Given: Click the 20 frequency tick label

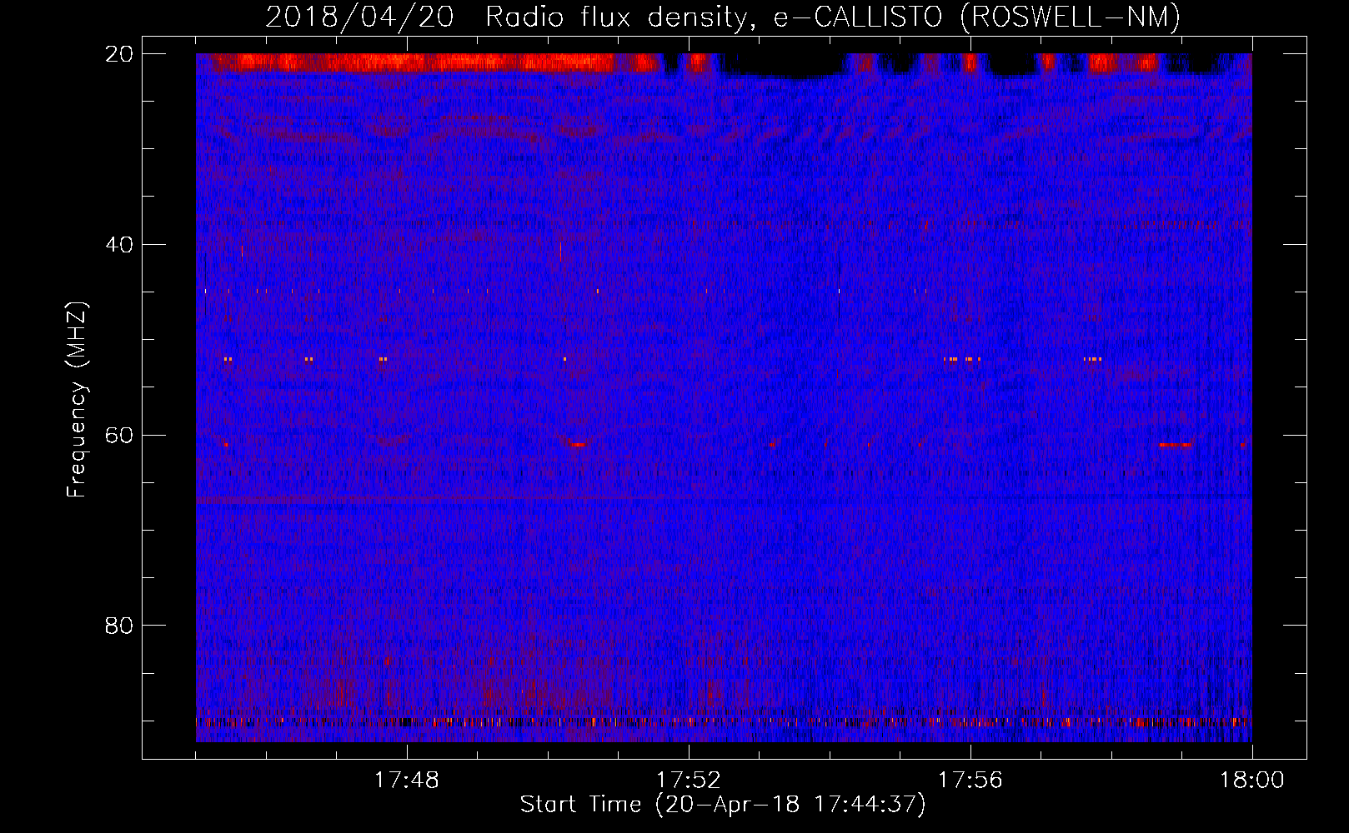Looking at the screenshot, I should [x=119, y=54].
